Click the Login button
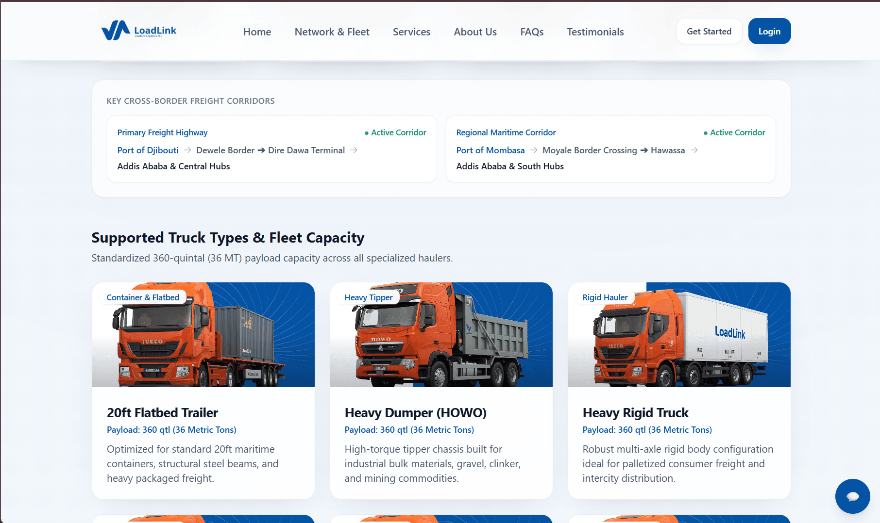Viewport: 880px width, 523px height. 769,31
